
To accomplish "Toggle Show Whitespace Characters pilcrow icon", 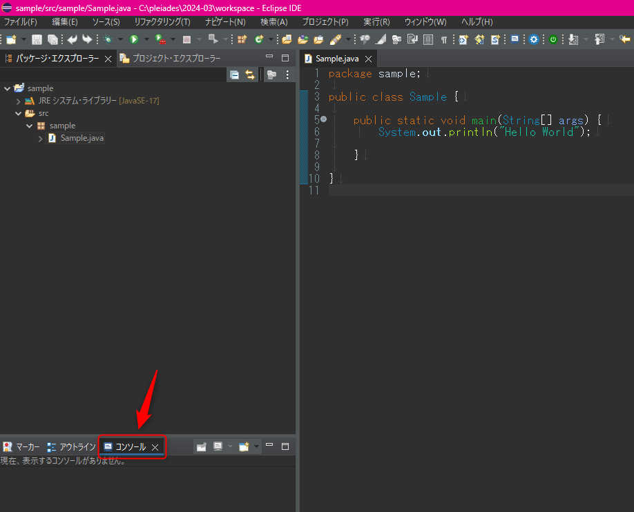I will 444,39.
